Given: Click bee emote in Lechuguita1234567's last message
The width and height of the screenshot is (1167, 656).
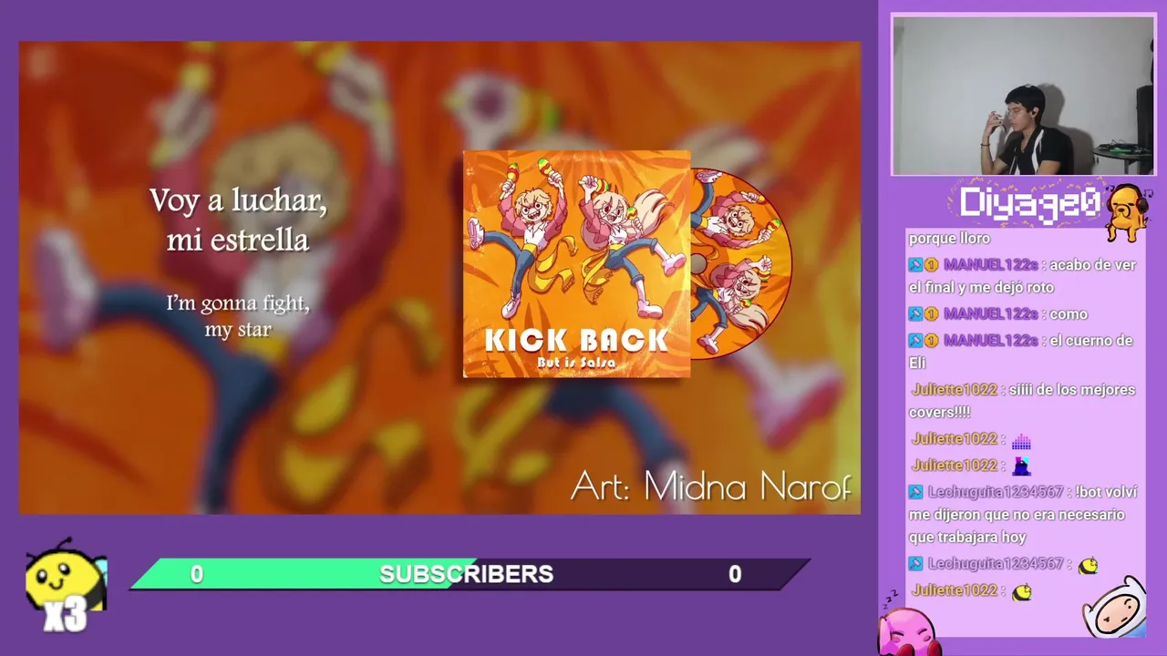Looking at the screenshot, I should click(x=1088, y=566).
